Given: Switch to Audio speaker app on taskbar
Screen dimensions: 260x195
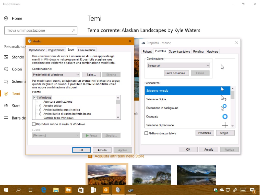Looking at the screenshot, I should (x=118, y=190).
